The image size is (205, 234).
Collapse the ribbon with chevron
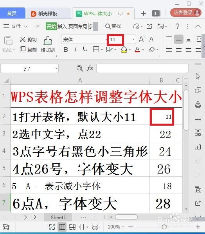click(198, 26)
